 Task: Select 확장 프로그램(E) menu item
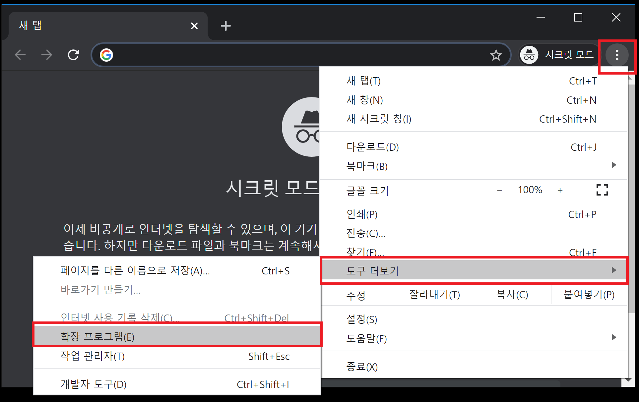(97, 337)
